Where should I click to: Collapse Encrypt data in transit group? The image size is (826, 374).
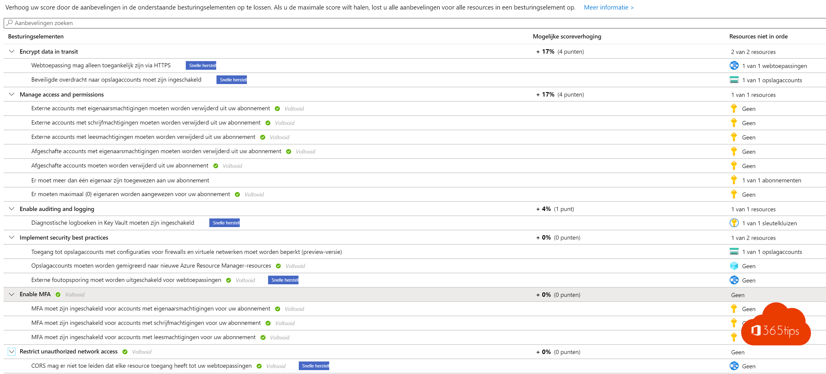click(x=12, y=51)
